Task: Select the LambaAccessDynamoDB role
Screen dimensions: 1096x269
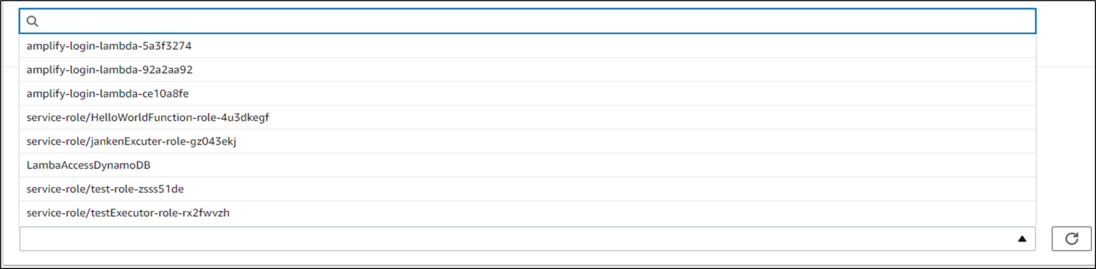Action: [88, 165]
